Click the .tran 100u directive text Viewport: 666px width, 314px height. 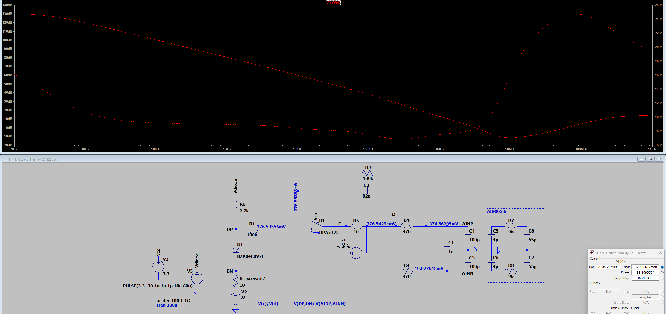[x=166, y=305]
